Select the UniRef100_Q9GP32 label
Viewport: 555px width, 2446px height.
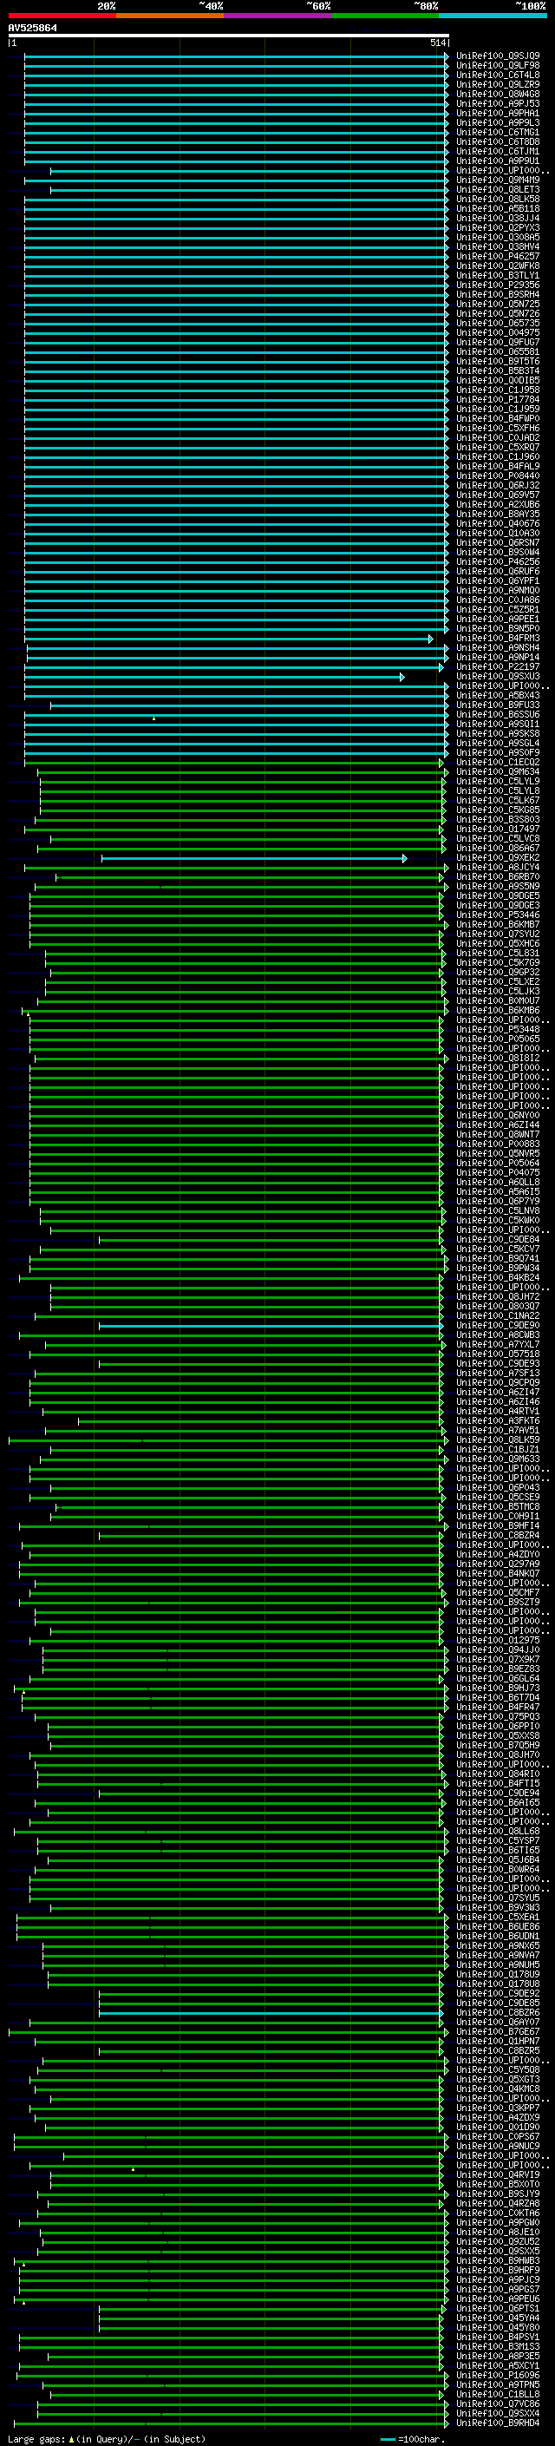click(498, 973)
